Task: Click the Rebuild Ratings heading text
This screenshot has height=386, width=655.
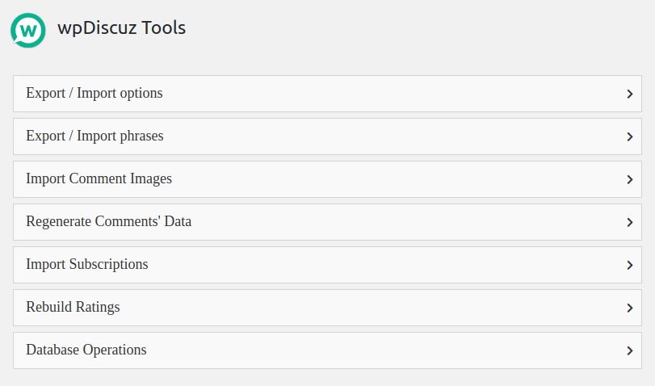Action: click(73, 308)
